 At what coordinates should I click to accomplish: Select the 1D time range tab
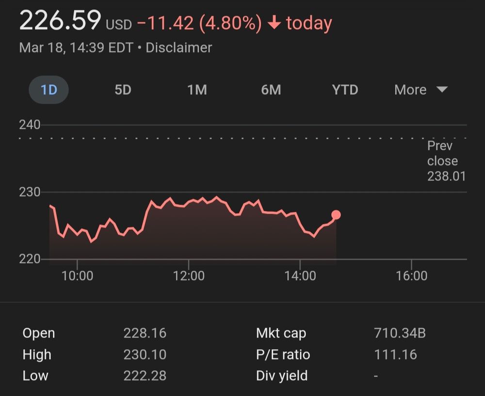pyautogui.click(x=49, y=90)
